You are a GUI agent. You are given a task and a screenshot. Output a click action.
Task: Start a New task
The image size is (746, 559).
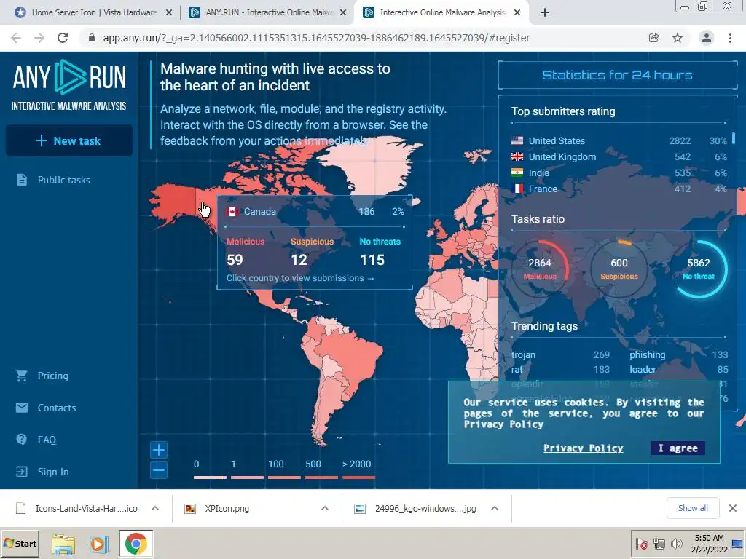tap(69, 140)
